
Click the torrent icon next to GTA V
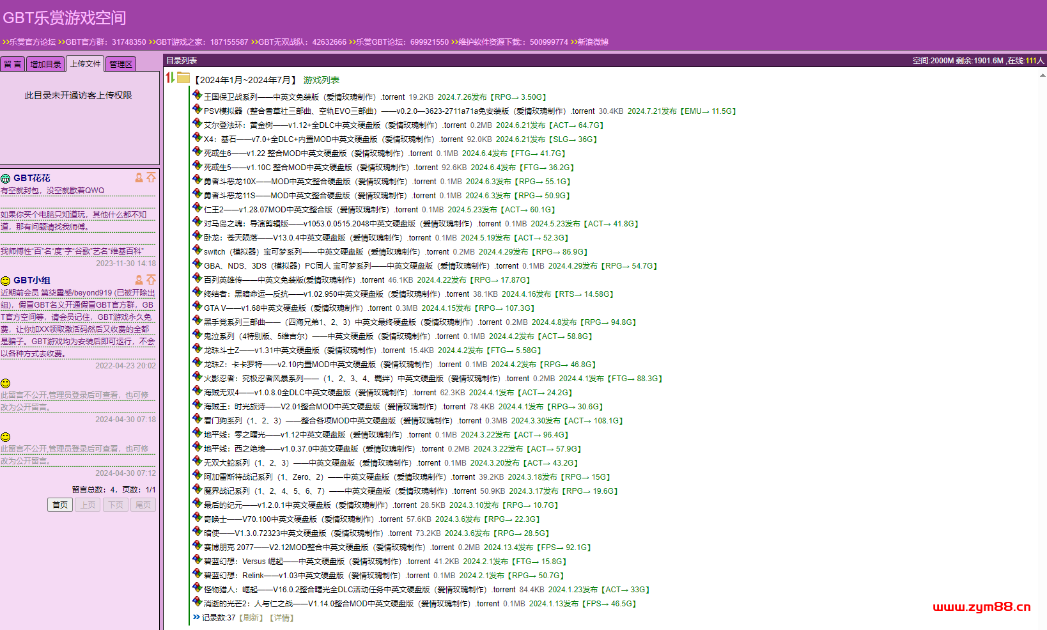coord(198,307)
